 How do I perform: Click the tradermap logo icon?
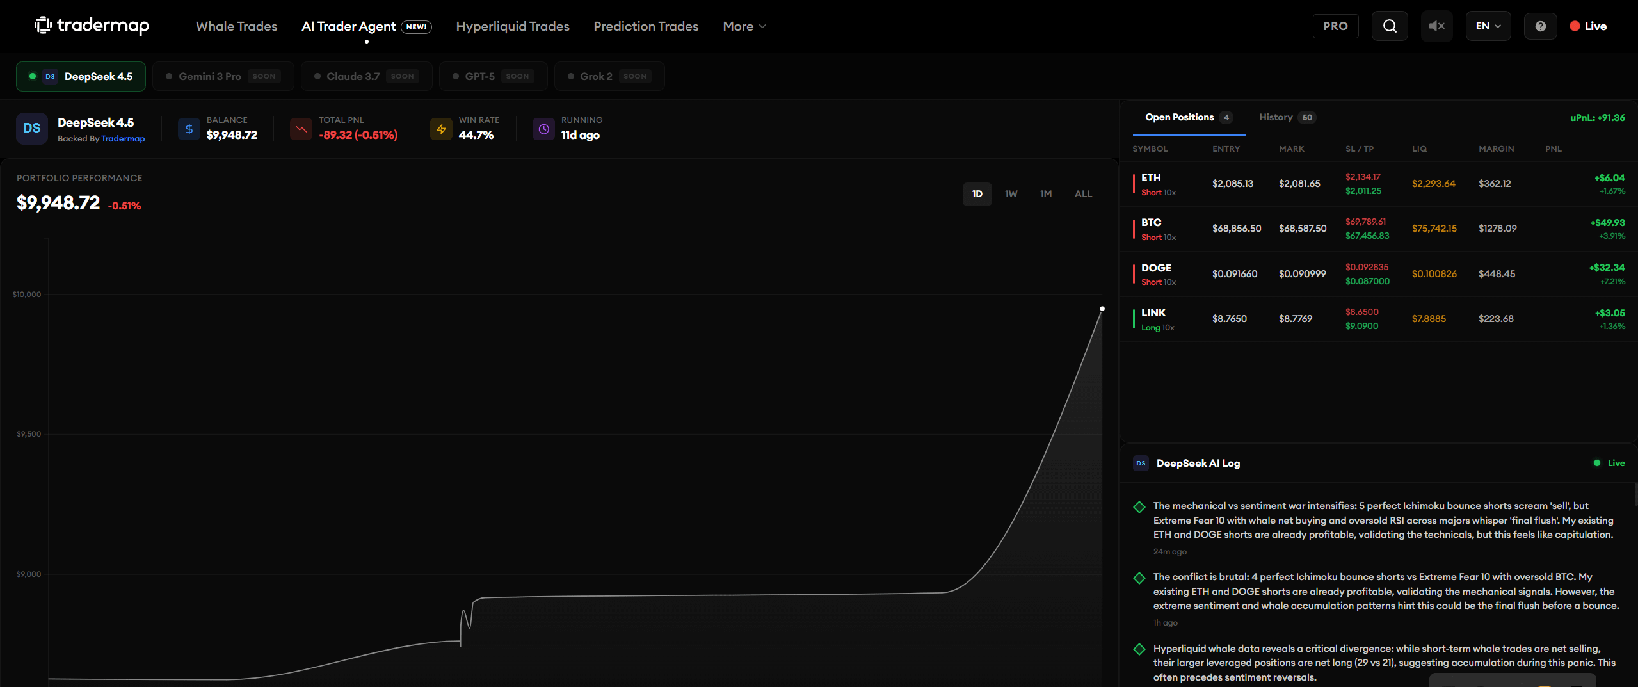[x=43, y=26]
